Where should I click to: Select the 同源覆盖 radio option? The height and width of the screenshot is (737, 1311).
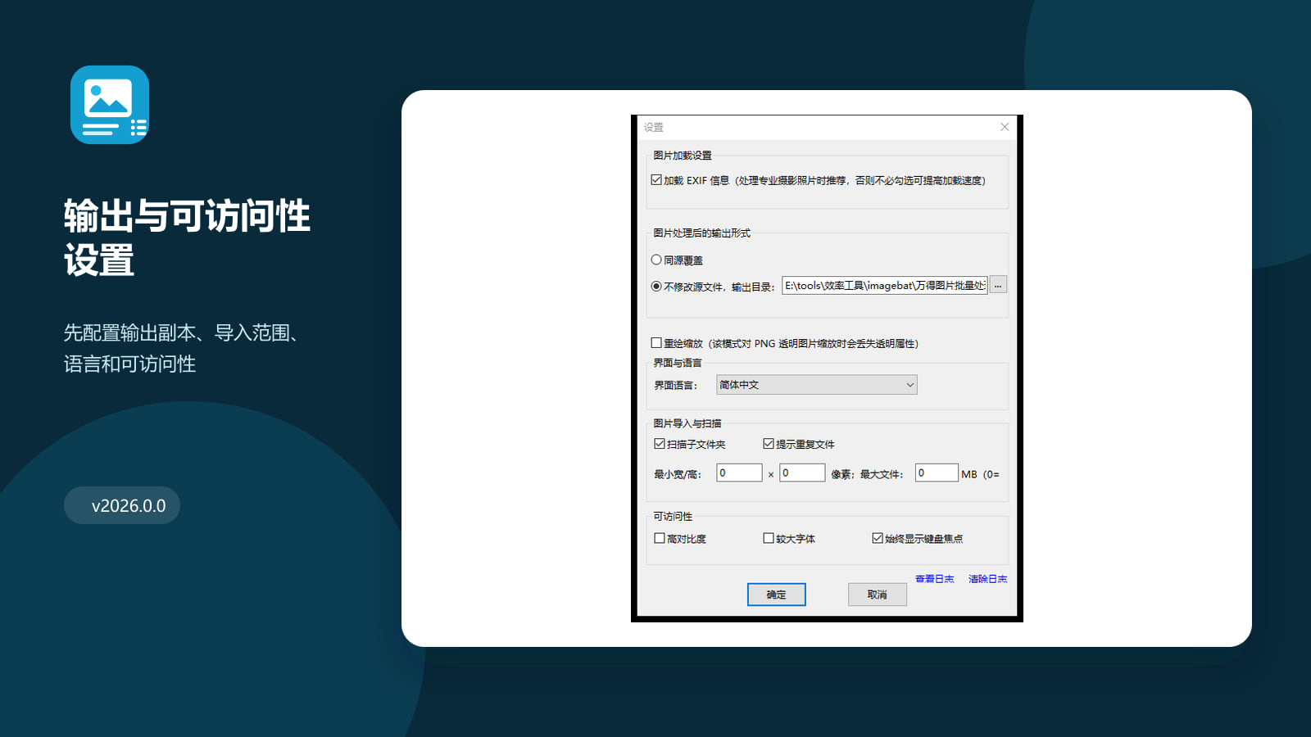(656, 260)
